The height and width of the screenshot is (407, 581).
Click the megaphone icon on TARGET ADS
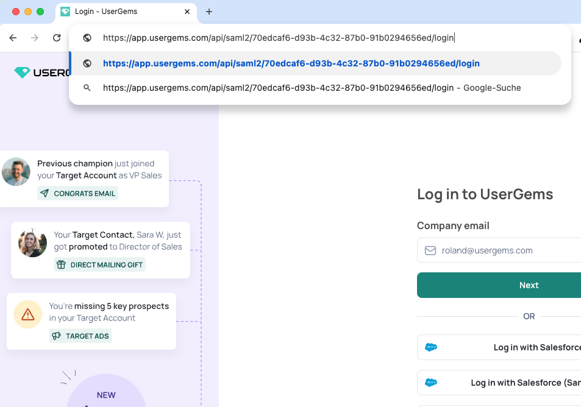point(56,336)
